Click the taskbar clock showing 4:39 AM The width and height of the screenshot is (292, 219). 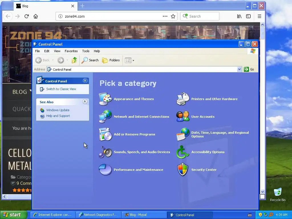pyautogui.click(x=281, y=215)
